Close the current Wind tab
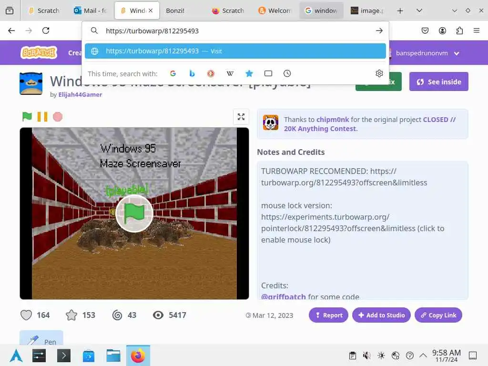Image resolution: width=488 pixels, height=366 pixels. coord(151,10)
